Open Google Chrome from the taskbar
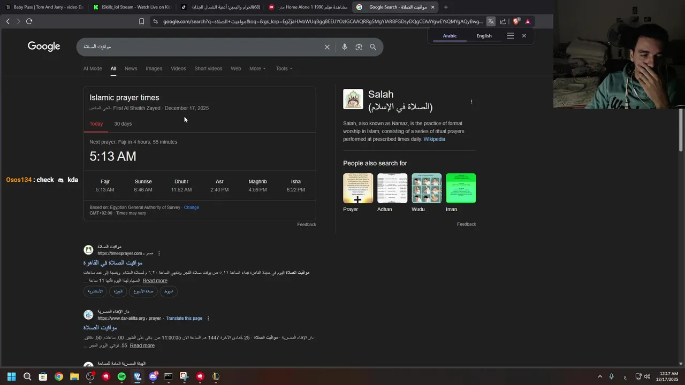685x385 pixels. pos(59,376)
